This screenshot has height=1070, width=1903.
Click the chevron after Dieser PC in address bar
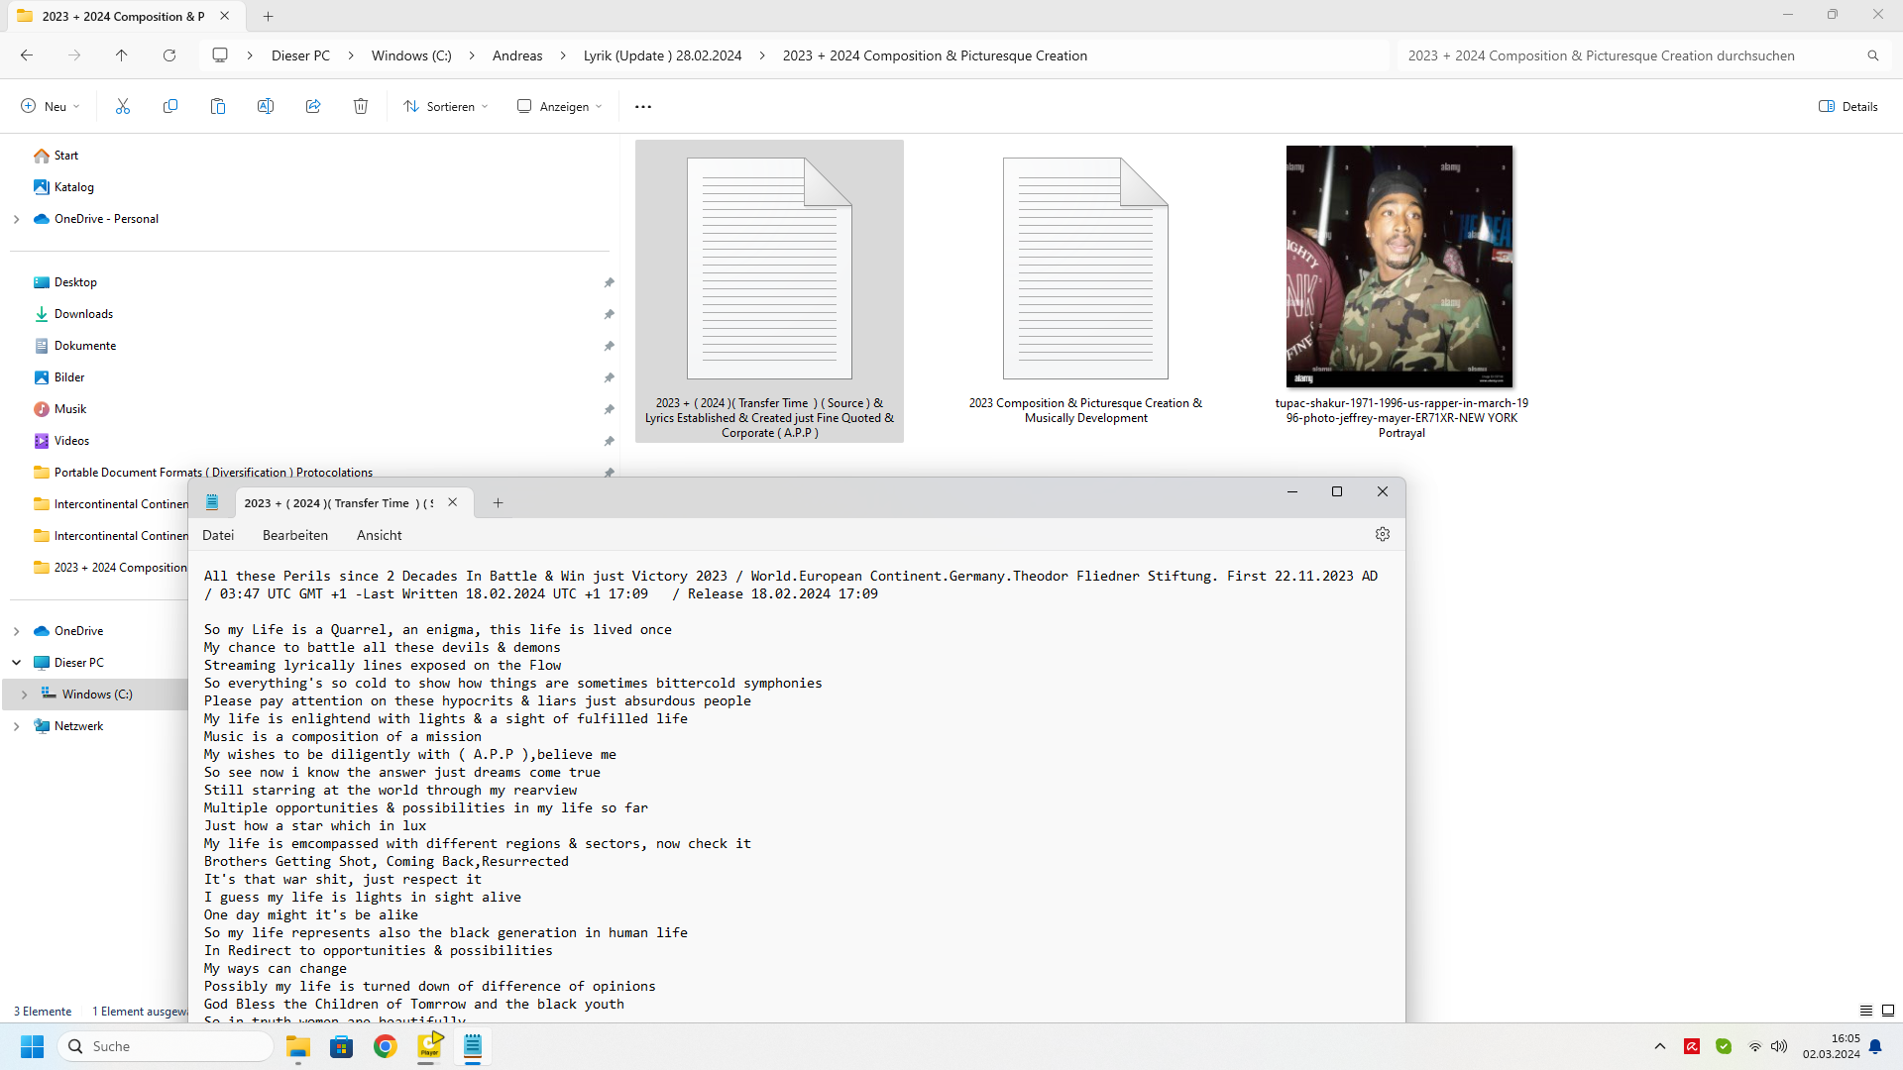351,55
